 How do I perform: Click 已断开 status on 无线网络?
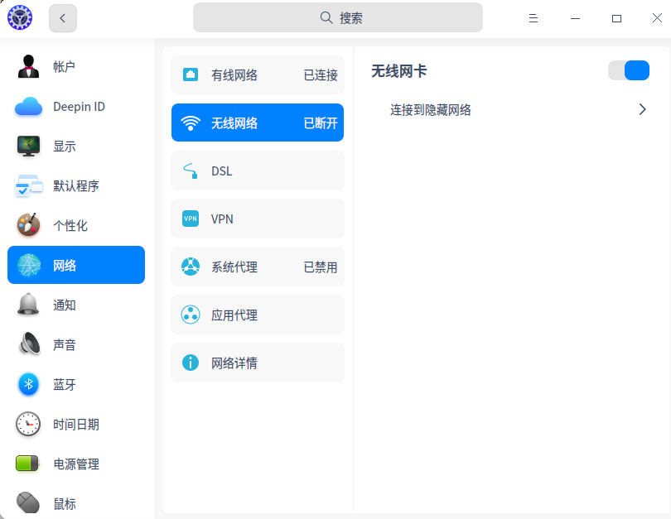[321, 123]
